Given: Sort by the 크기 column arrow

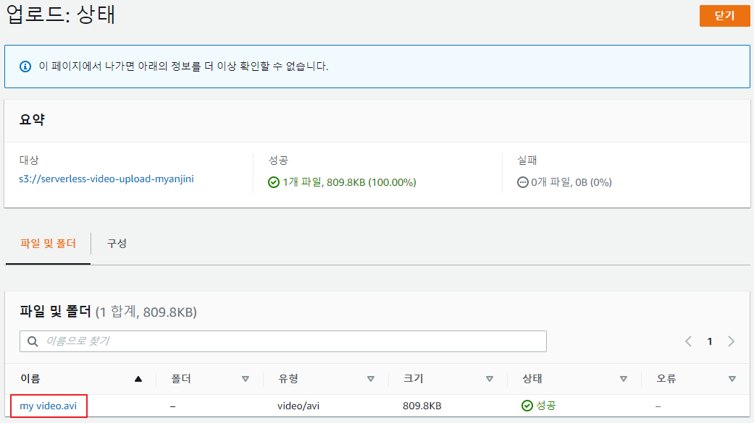Looking at the screenshot, I should (x=490, y=379).
